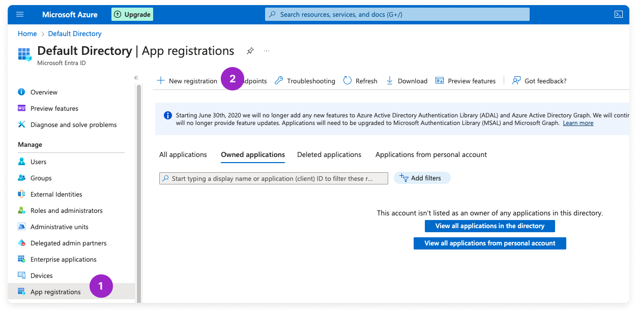Go to Home breadcrumb
This screenshot has width=637, height=313.
point(27,34)
